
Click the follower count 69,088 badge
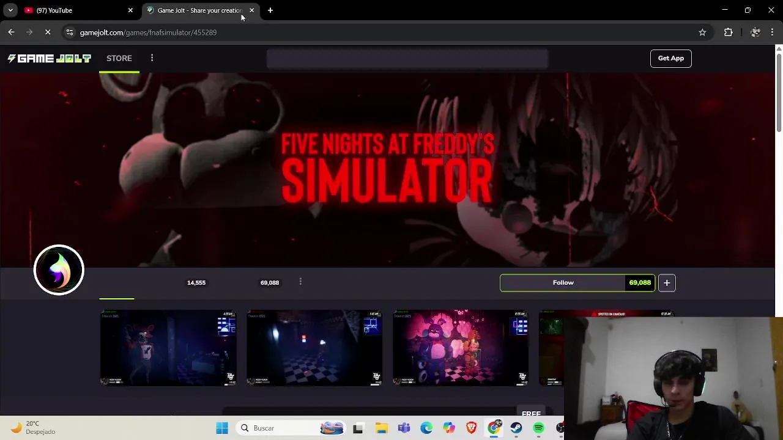(x=640, y=282)
